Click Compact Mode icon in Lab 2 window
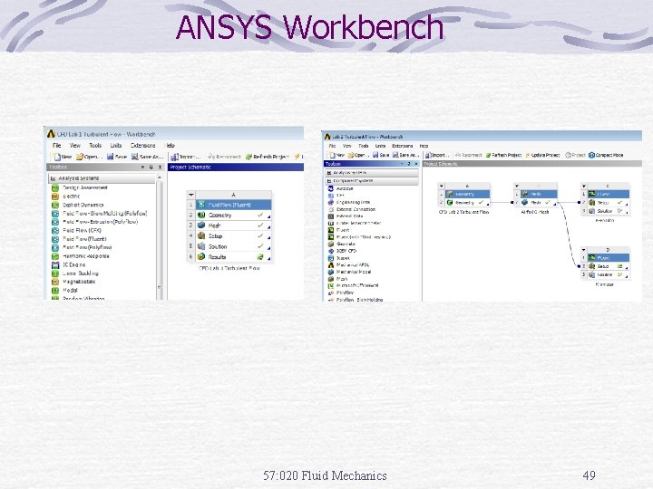653x489 pixels. click(591, 155)
